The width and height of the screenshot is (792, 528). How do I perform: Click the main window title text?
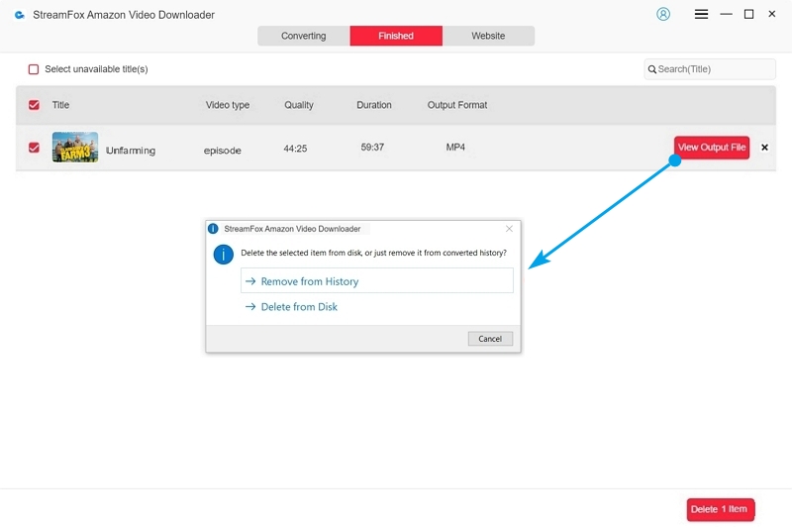click(x=123, y=15)
